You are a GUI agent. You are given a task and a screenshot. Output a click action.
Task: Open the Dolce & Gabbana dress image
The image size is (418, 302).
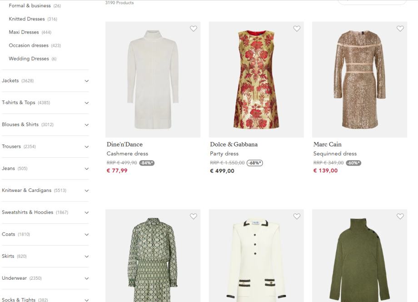(256, 80)
